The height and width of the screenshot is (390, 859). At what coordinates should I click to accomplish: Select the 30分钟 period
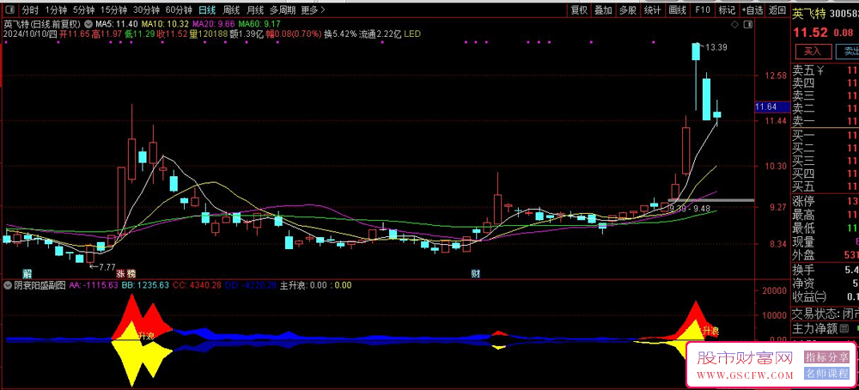146,9
